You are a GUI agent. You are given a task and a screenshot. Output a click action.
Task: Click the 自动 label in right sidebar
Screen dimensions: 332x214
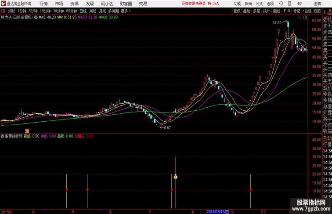pyautogui.click(x=327, y=138)
